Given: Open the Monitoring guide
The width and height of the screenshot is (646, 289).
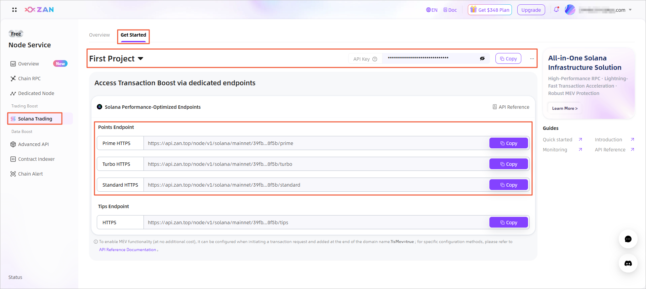Looking at the screenshot, I should pyautogui.click(x=562, y=150).
